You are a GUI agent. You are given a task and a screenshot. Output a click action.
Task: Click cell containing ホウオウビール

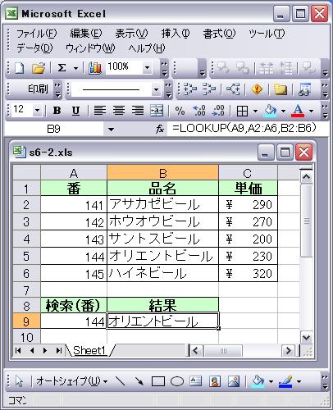pyautogui.click(x=162, y=221)
